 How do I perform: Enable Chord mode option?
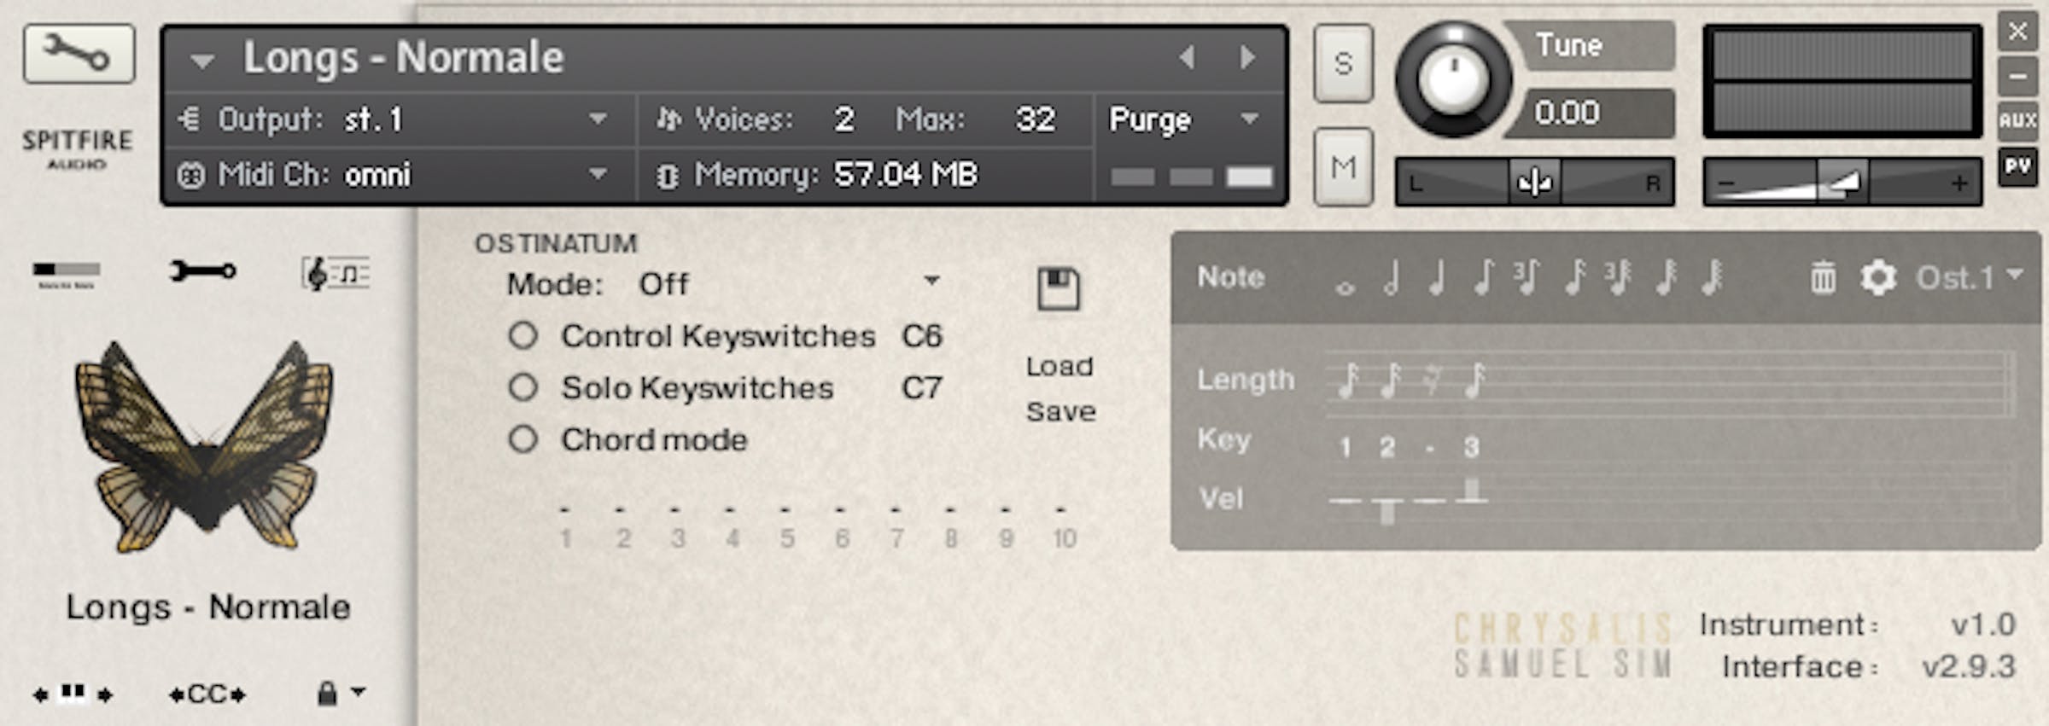point(522,440)
